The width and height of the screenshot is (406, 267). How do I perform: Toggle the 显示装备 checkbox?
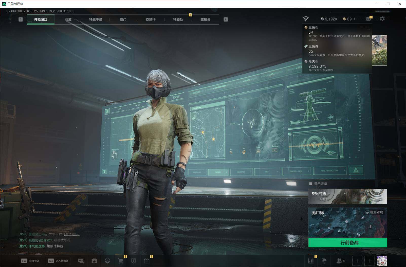[x=310, y=184]
